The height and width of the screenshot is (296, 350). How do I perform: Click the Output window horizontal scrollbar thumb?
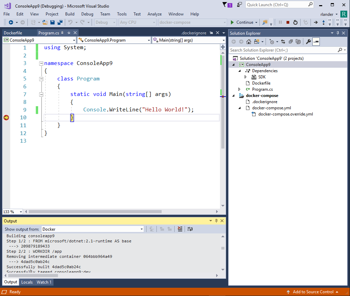(33, 276)
